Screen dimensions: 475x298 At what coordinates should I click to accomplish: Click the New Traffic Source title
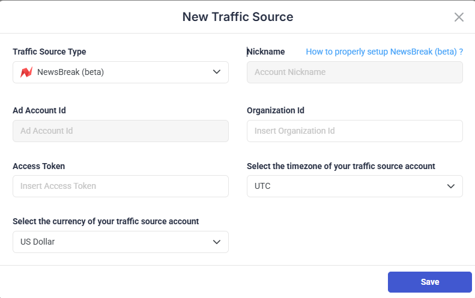point(238,17)
